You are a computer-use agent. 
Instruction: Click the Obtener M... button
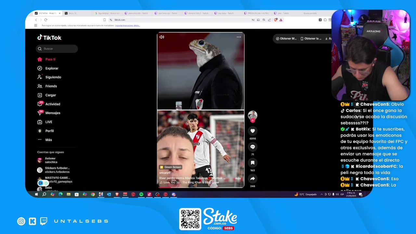(x=286, y=38)
